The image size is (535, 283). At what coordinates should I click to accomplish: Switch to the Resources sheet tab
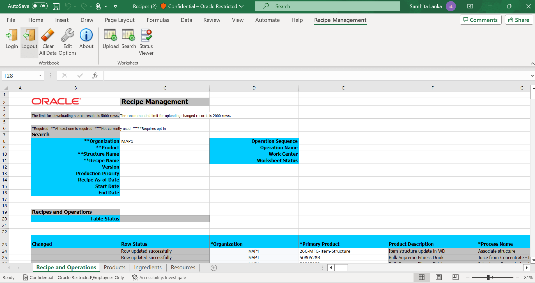click(x=183, y=268)
